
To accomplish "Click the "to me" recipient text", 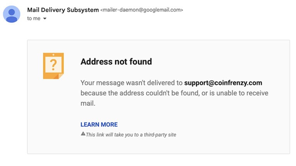I will (34, 19).
